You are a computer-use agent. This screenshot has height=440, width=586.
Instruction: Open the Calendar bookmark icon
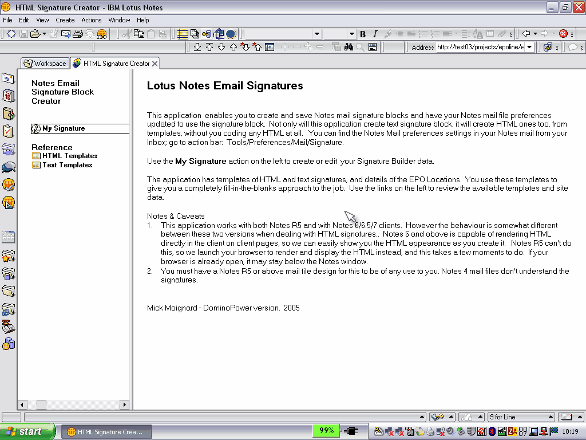pyautogui.click(x=8, y=96)
